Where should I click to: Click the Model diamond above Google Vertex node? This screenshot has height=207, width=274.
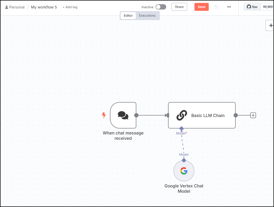pos(184,160)
